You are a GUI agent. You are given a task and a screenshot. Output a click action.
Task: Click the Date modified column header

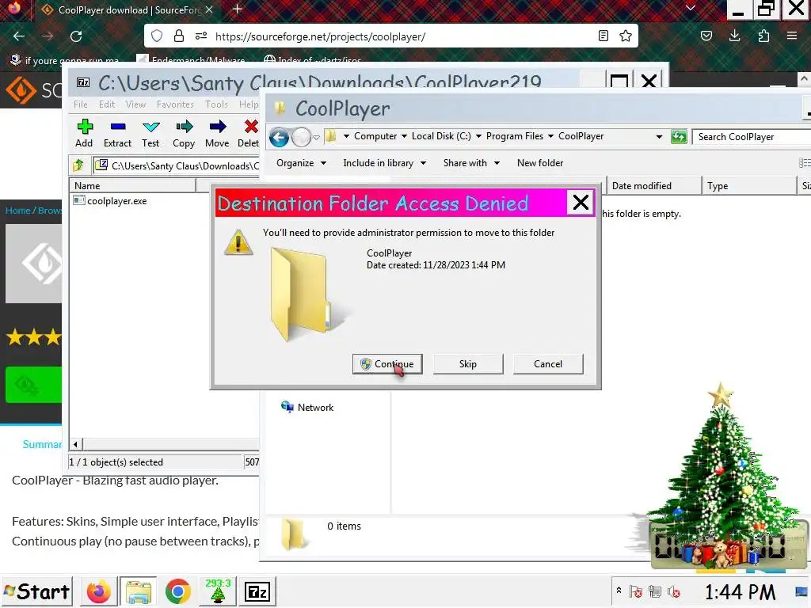(x=653, y=185)
